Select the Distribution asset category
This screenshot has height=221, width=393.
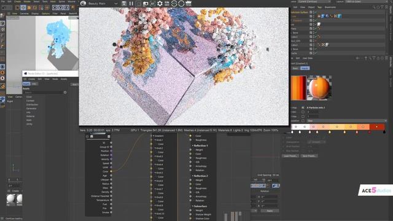coord(32,104)
